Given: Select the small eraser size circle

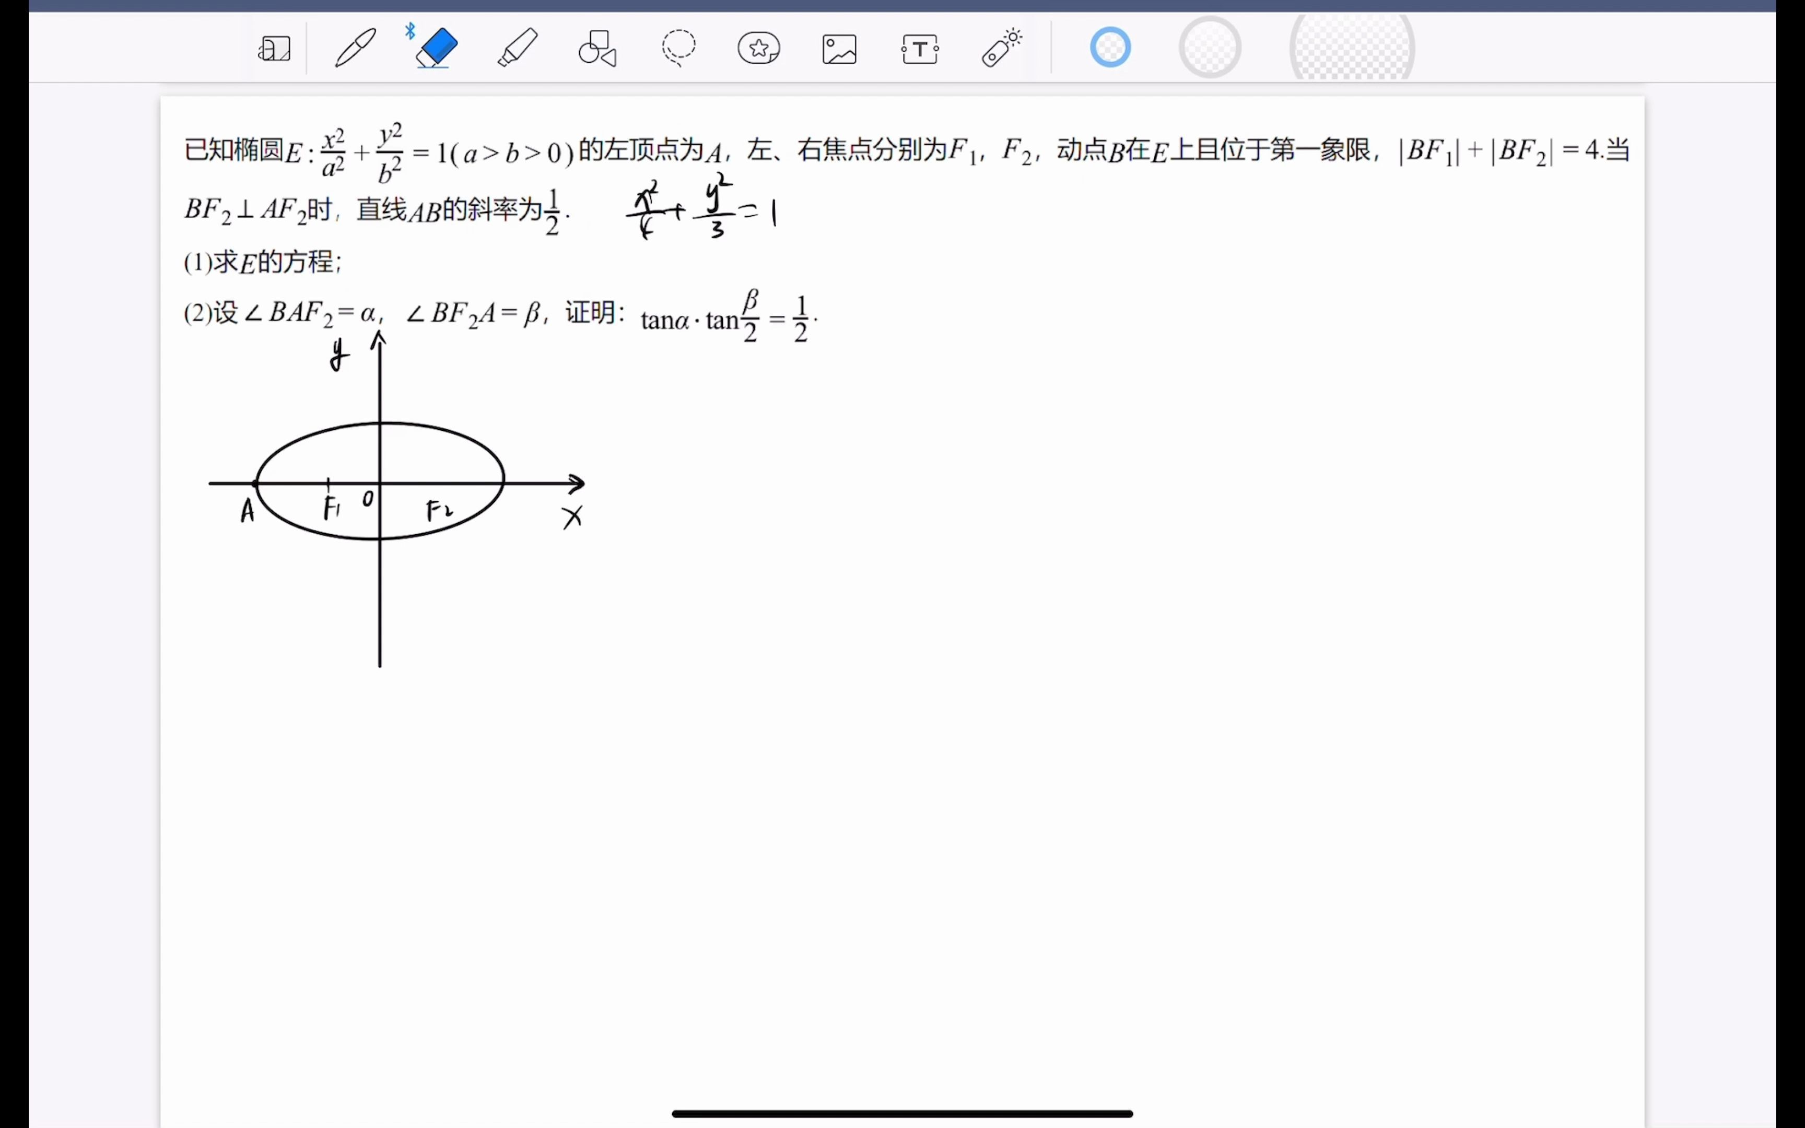Looking at the screenshot, I should [x=1110, y=48].
